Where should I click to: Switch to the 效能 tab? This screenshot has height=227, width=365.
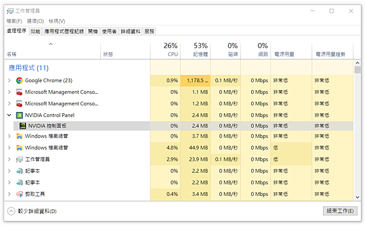35,32
